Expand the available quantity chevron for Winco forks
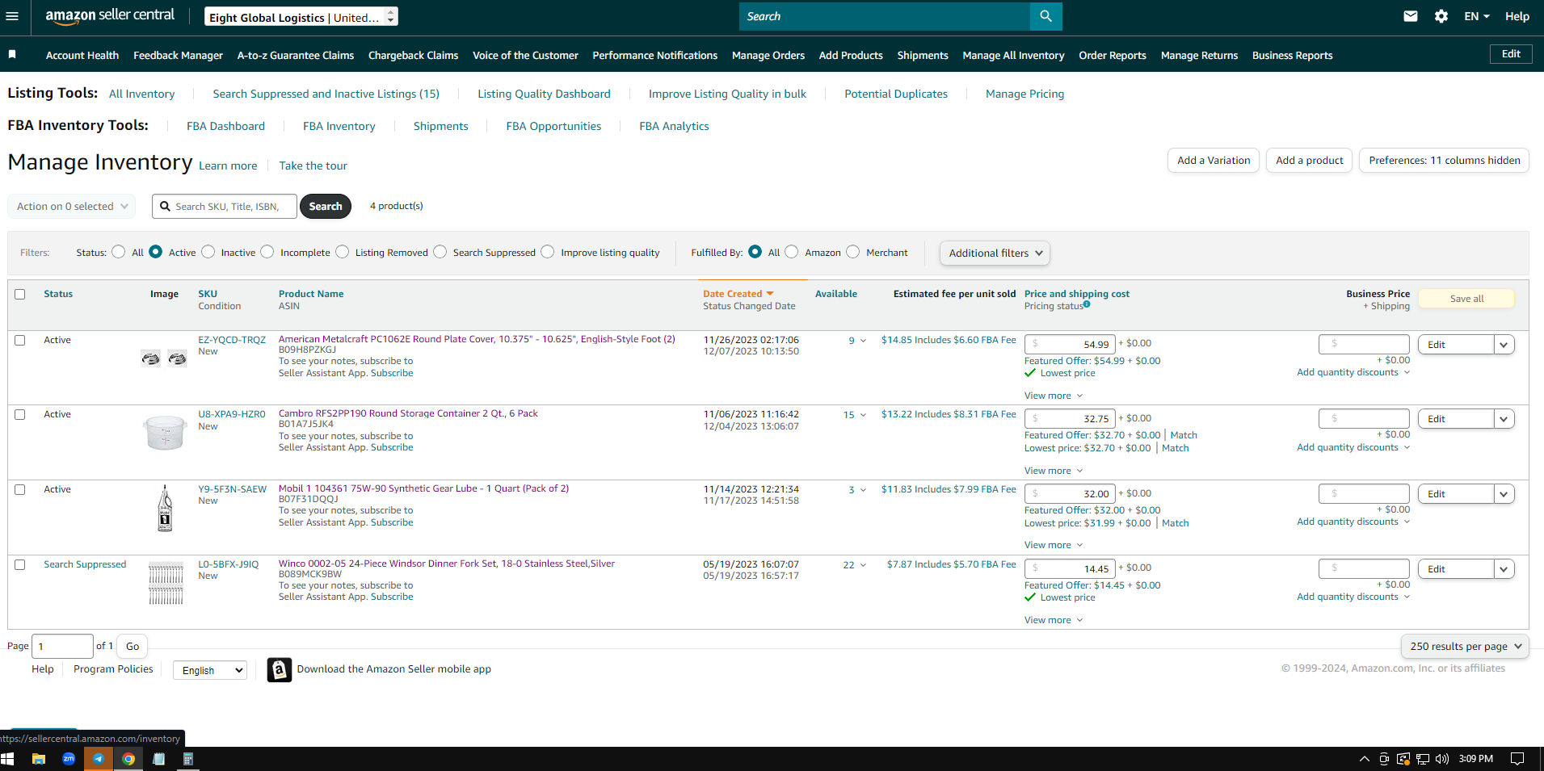Viewport: 1544px width, 771px height. coord(863,565)
